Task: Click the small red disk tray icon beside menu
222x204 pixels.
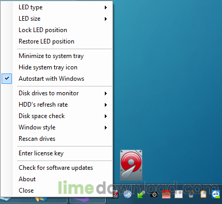Action: coord(115,194)
